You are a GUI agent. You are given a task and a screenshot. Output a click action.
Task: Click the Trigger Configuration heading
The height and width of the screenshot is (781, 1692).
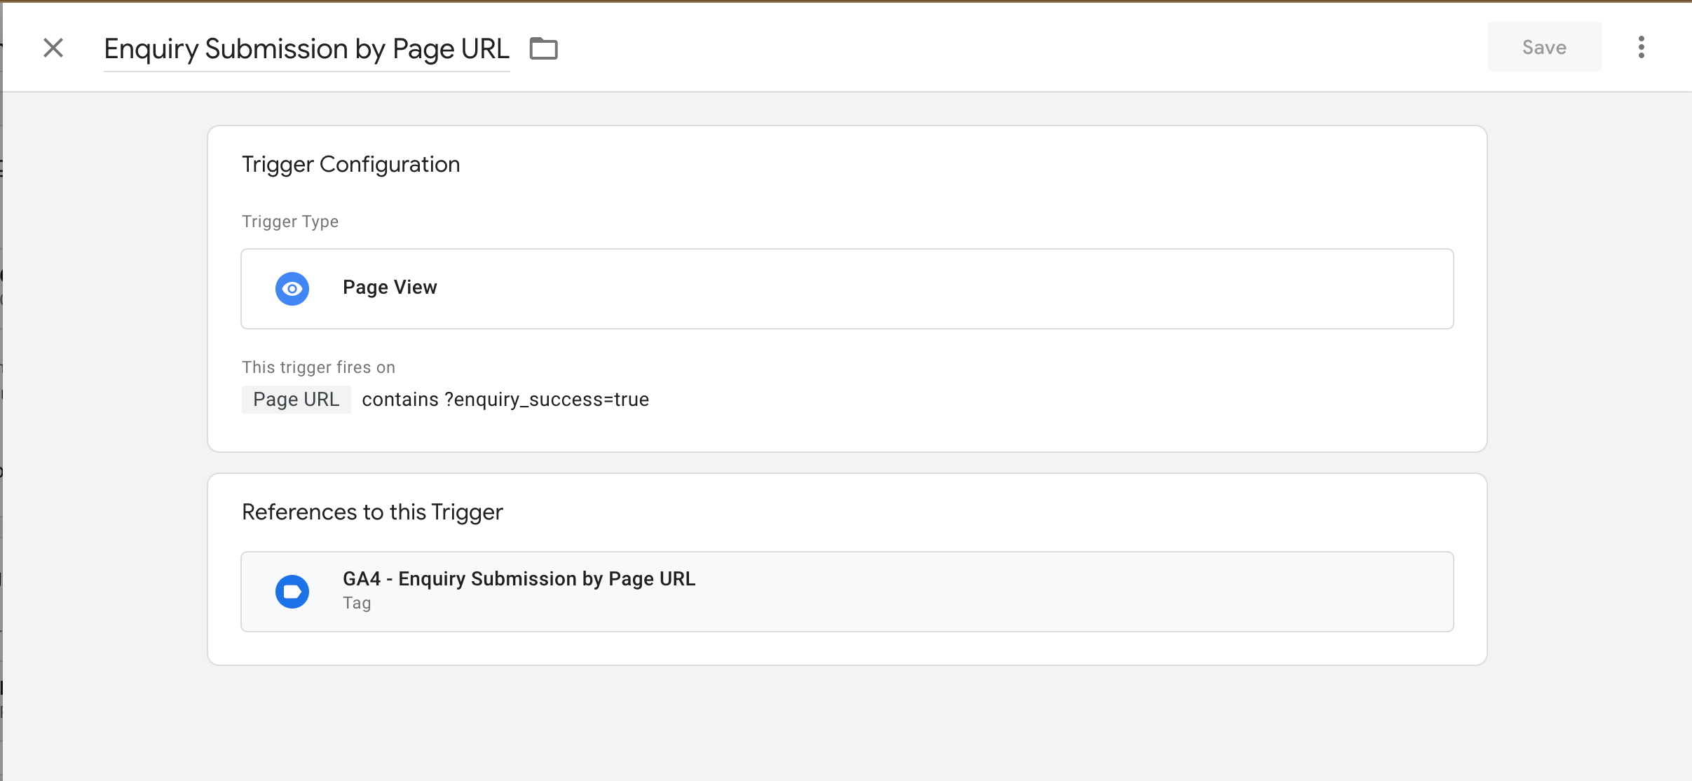(x=350, y=164)
